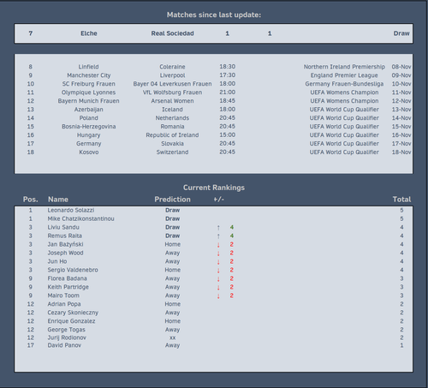Select Coleraine in fixture 8
Image resolution: width=428 pixels, height=388 pixels.
[x=172, y=67]
